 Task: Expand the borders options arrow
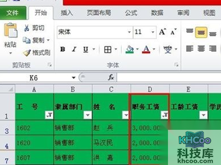coord(116,49)
